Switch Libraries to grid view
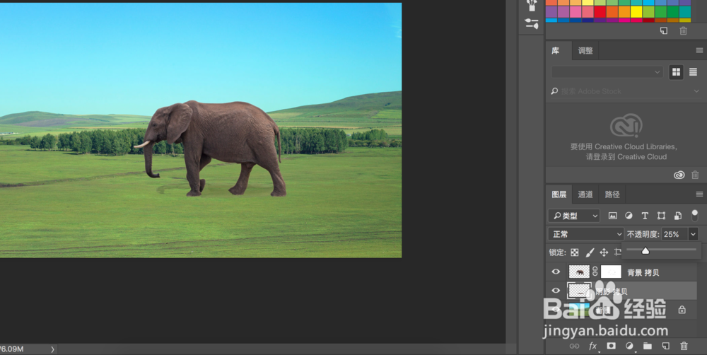The image size is (707, 355). click(676, 71)
